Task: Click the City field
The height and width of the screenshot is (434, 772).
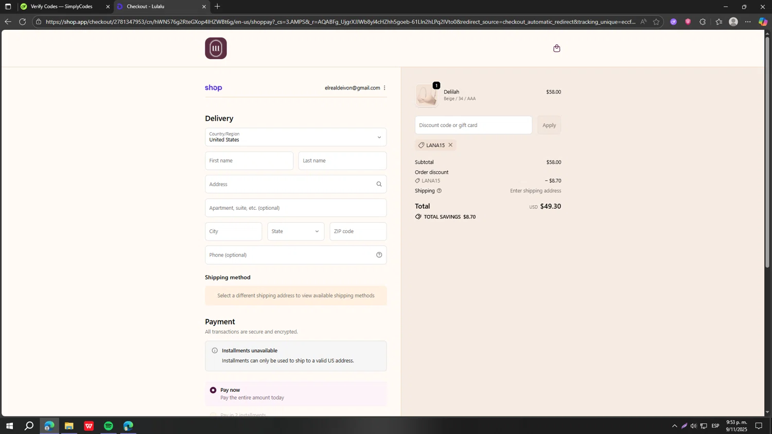Action: point(234,231)
